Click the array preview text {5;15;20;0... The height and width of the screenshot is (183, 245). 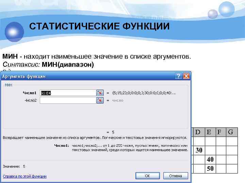coord(144,93)
